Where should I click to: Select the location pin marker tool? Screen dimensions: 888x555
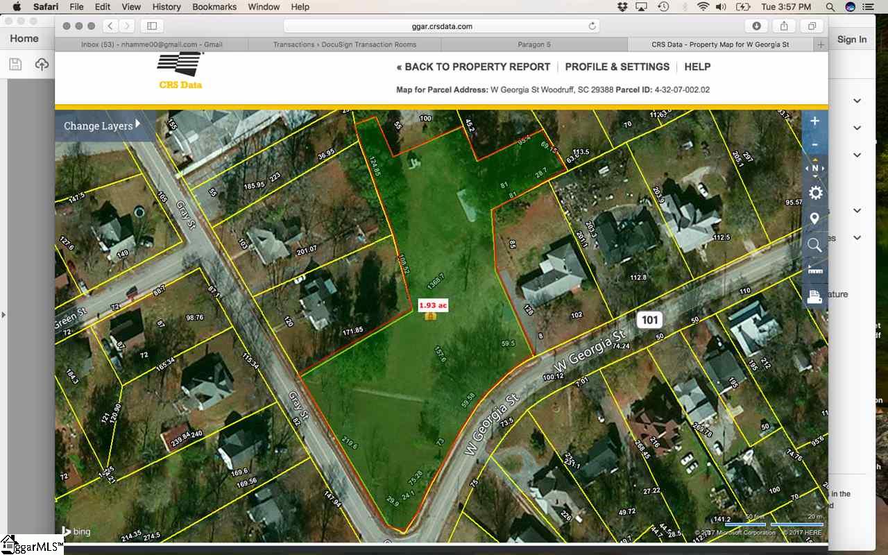point(814,219)
